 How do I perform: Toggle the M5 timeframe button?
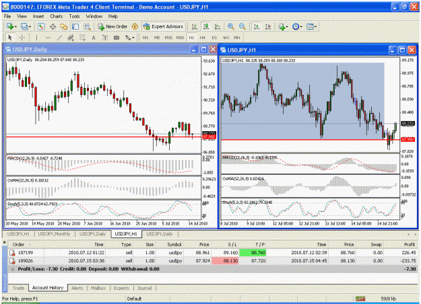coord(157,38)
